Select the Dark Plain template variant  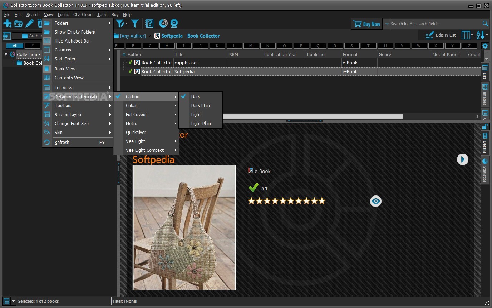201,105
